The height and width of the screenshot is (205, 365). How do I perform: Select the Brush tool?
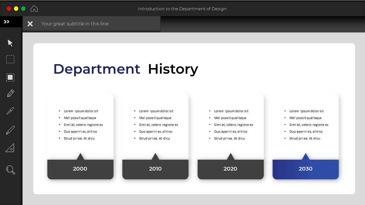click(x=10, y=111)
